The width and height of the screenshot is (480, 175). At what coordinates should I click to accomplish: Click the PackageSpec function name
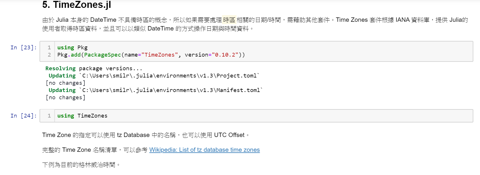pyautogui.click(x=102, y=55)
